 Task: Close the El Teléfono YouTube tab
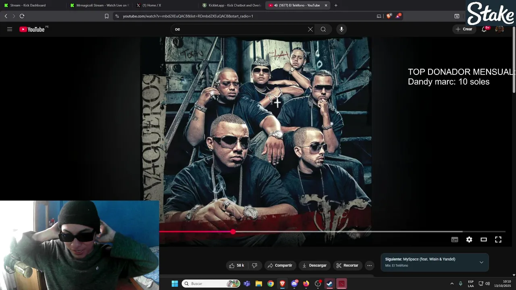tap(326, 5)
